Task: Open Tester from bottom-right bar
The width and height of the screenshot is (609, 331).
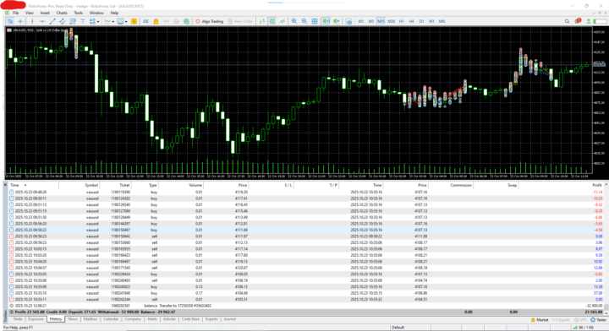Action: [x=599, y=320]
